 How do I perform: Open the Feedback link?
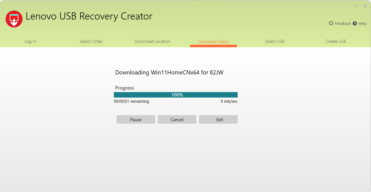[x=343, y=24]
